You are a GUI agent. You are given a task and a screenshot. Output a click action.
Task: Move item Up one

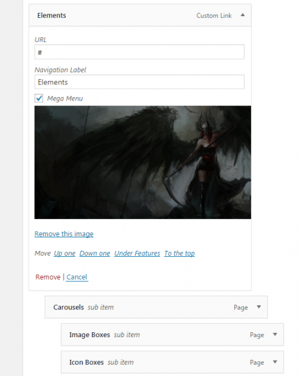point(65,253)
